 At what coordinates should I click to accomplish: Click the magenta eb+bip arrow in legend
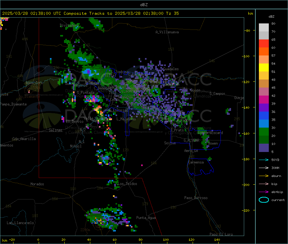click(264, 192)
